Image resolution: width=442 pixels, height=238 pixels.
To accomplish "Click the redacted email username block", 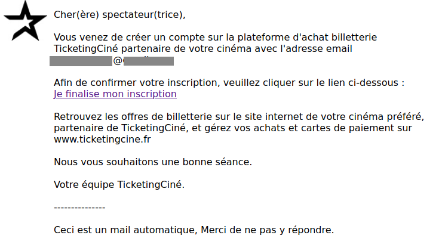I will coord(81,61).
